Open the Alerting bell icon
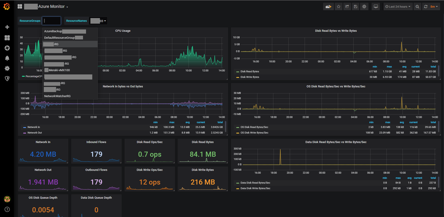Viewport: 444px width, 217px height. point(7,58)
